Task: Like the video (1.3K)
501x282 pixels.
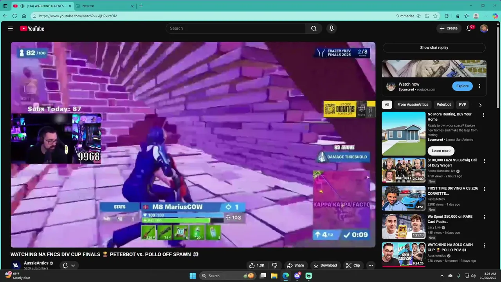Action: pos(257,265)
